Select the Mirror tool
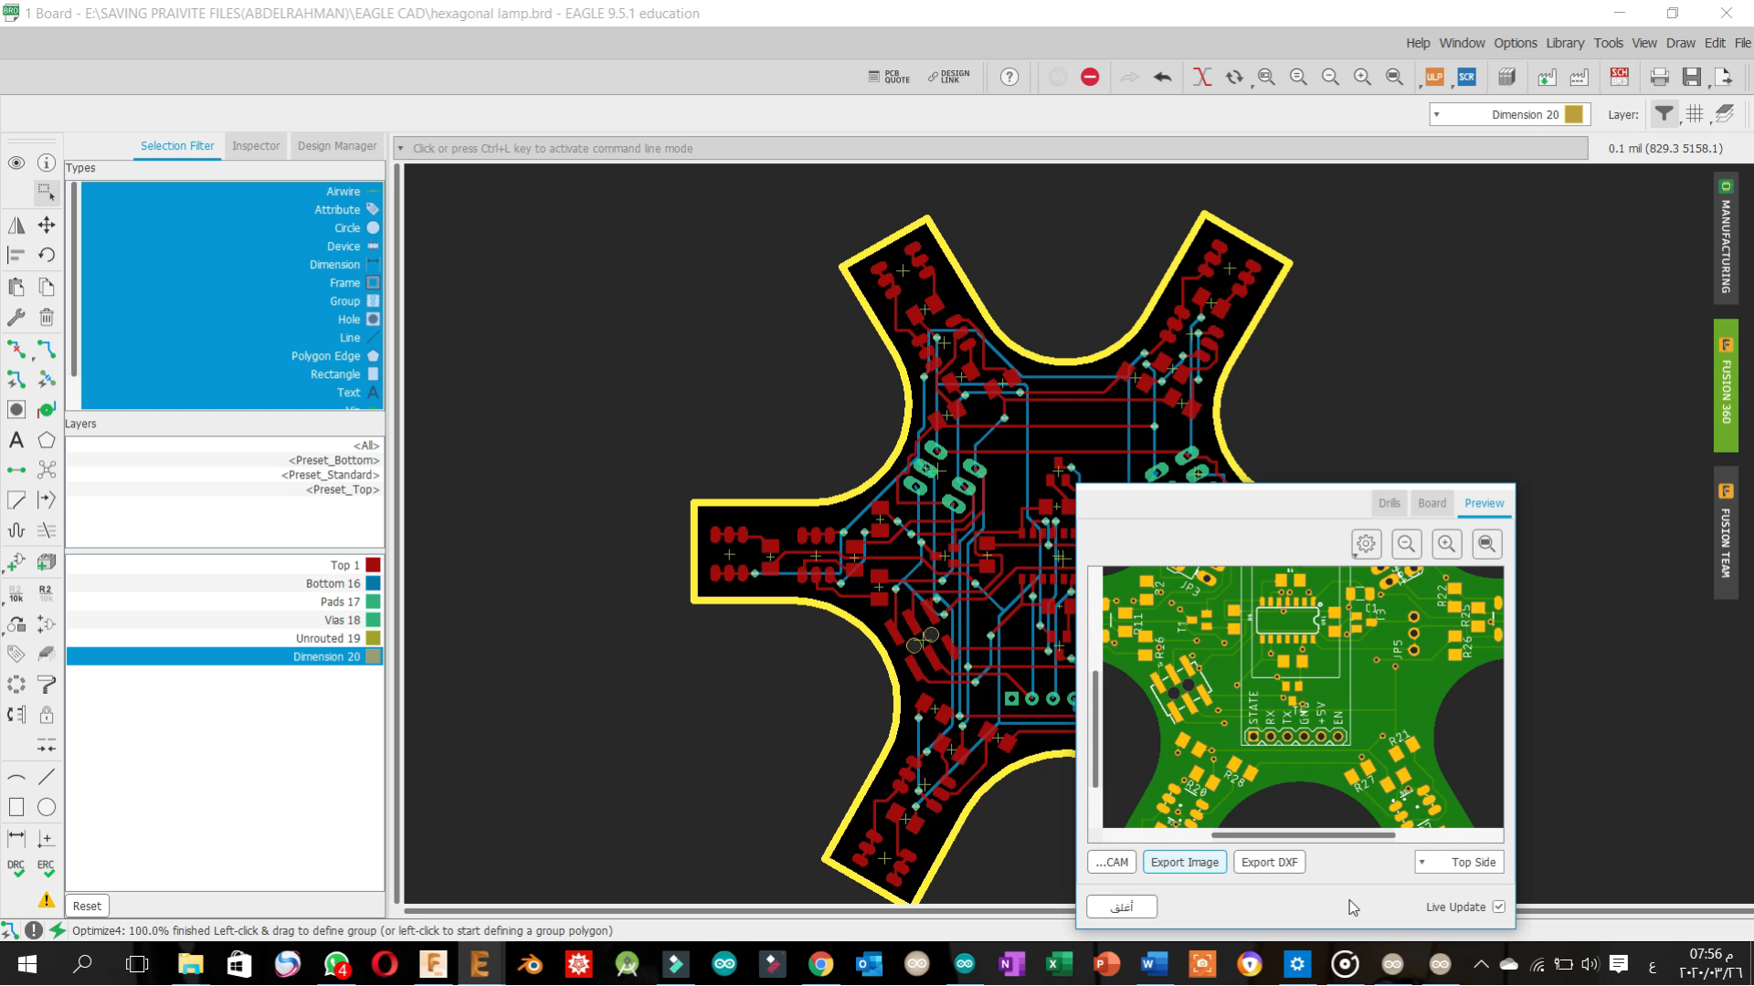The image size is (1754, 986). click(x=16, y=225)
